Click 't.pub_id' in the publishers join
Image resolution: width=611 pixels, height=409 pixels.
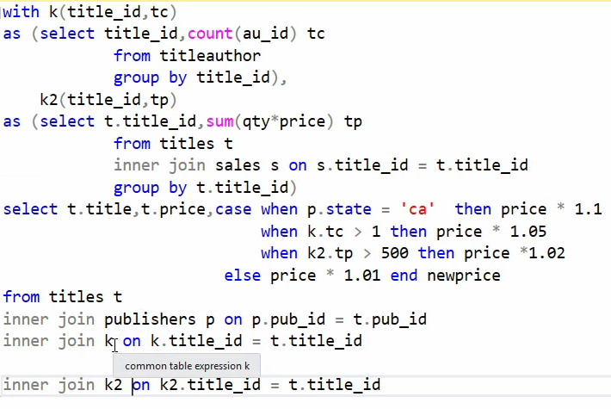pos(390,319)
